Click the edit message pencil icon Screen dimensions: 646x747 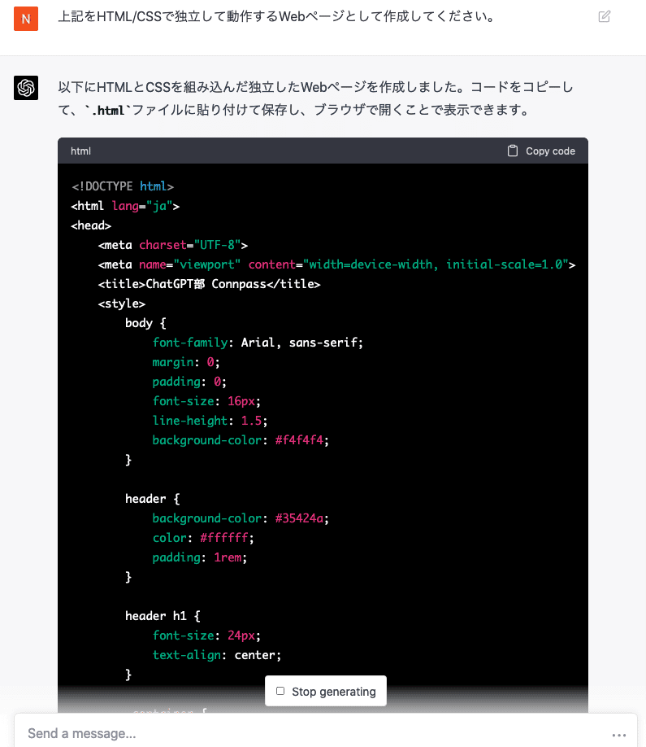click(604, 16)
